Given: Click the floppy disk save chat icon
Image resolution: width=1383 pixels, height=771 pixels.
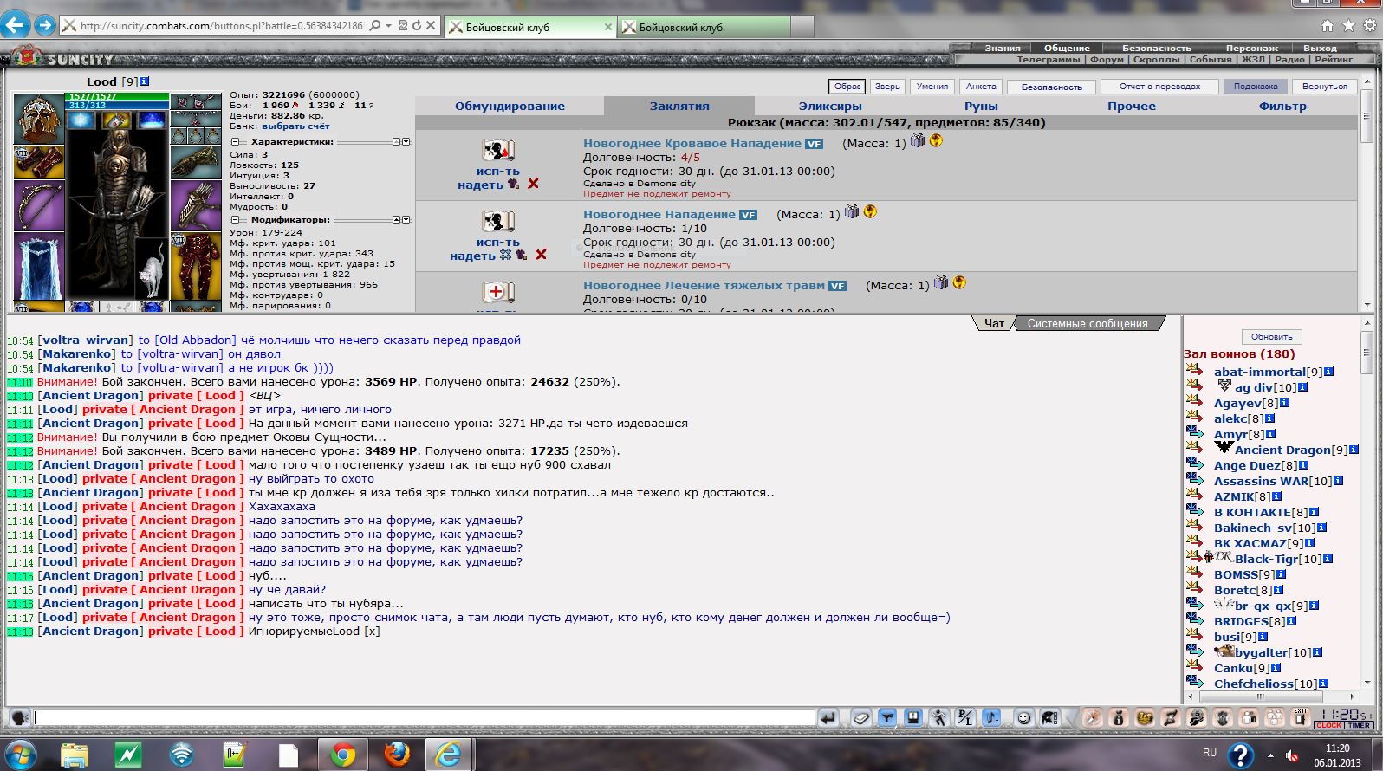Looking at the screenshot, I should coord(912,717).
